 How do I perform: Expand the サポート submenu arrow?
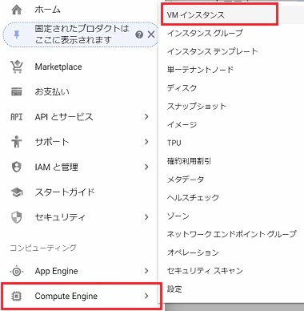[146, 142]
